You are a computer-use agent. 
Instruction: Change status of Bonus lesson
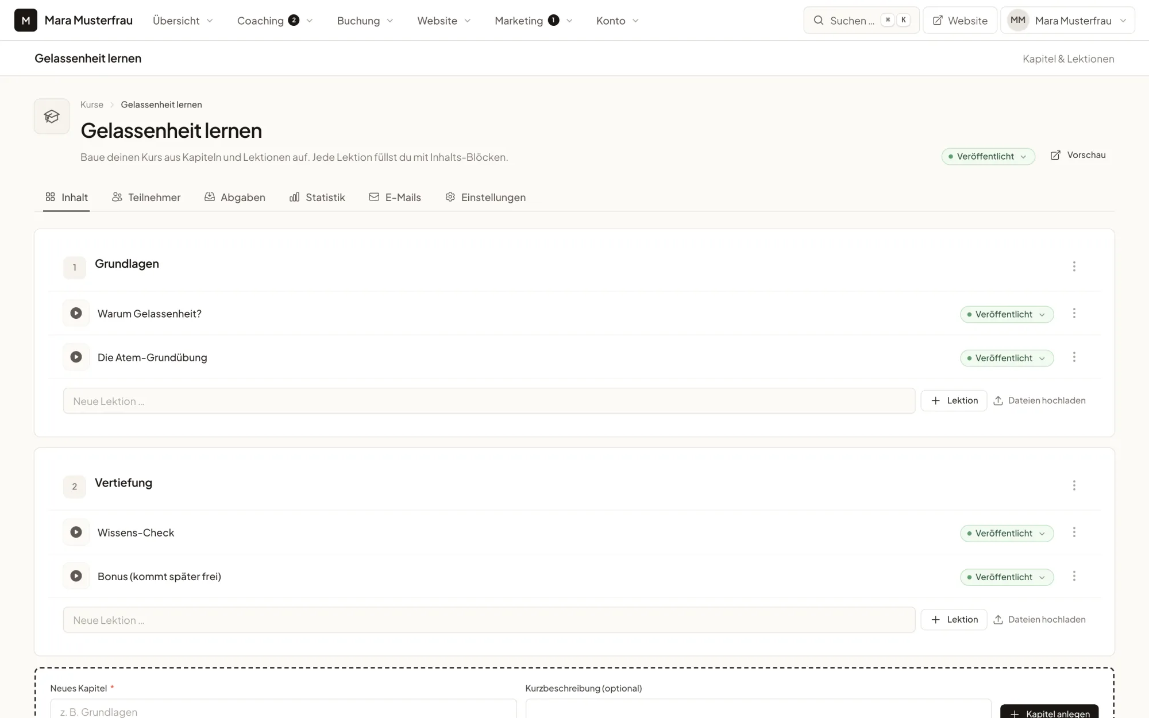coord(1007,577)
